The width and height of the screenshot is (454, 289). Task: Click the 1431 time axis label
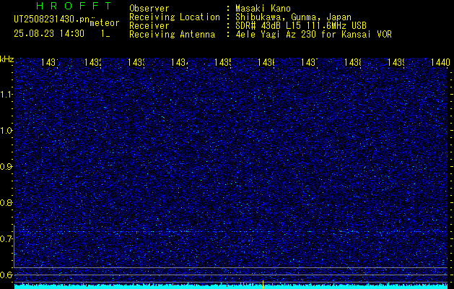(x=50, y=62)
